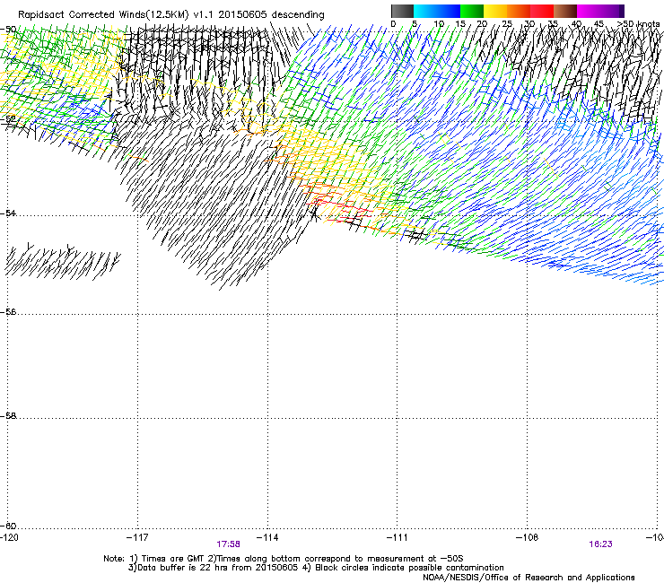Click the purple 17:58 pass time
Image resolution: width=664 pixels, height=583 pixels.
tap(228, 544)
